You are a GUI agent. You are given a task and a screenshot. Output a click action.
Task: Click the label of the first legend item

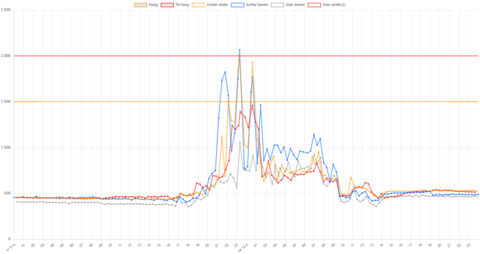[153, 5]
